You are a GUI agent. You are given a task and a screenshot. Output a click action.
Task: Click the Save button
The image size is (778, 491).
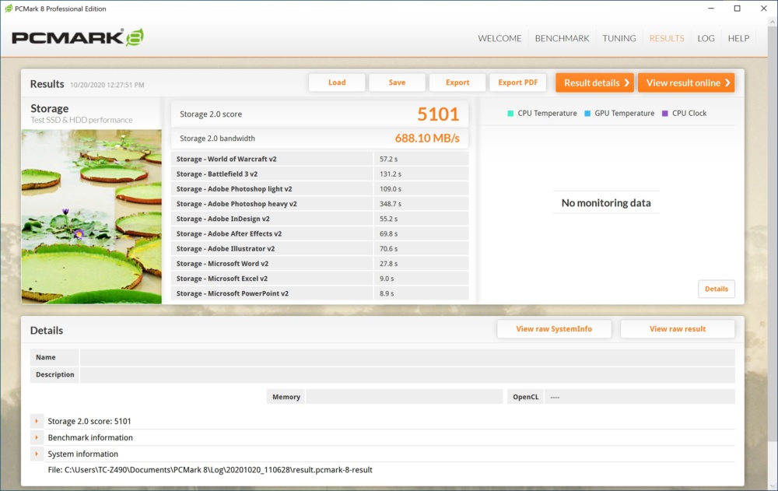(397, 82)
